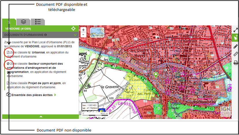Open PDF for zone classée U, Urbanisé
The width and height of the screenshot is (239, 135).
click(x=8, y=52)
